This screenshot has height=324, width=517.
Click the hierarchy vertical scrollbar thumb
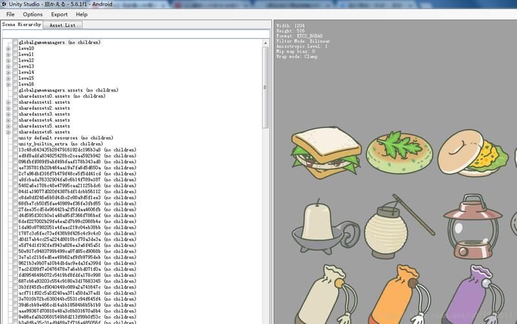point(265,87)
